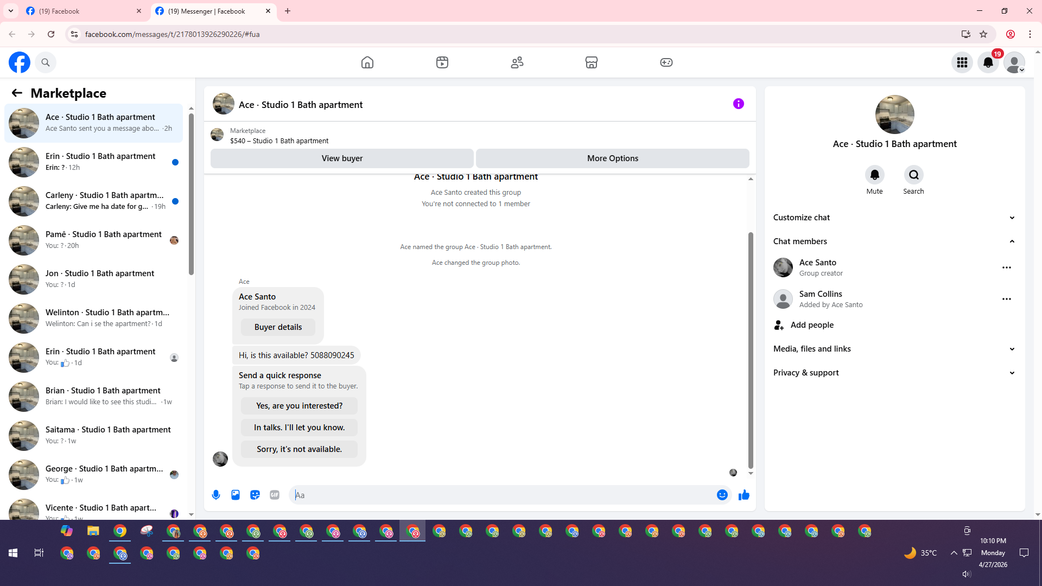Mute this conversation with the bell icon
This screenshot has height=586, width=1042.
tap(874, 175)
